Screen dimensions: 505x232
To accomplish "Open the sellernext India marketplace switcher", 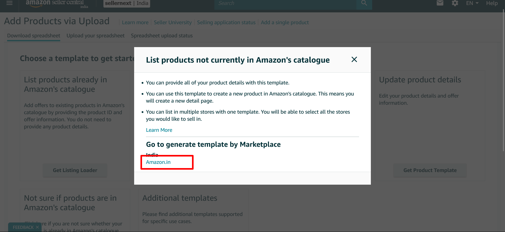I will pos(127,3).
